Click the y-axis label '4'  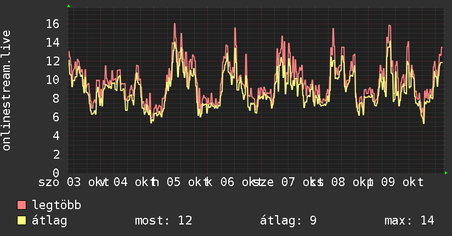point(56,136)
